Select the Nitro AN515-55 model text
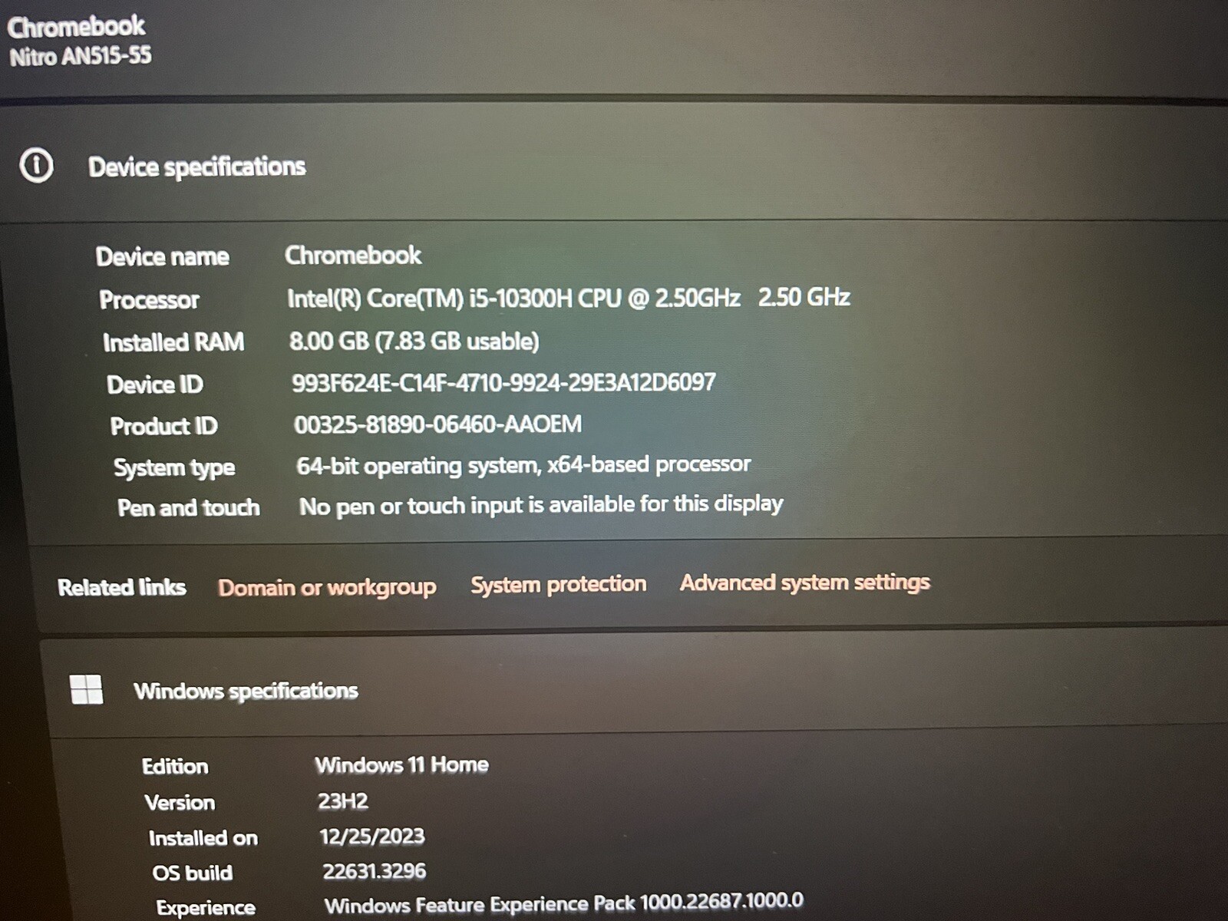1228x921 pixels. (80, 56)
